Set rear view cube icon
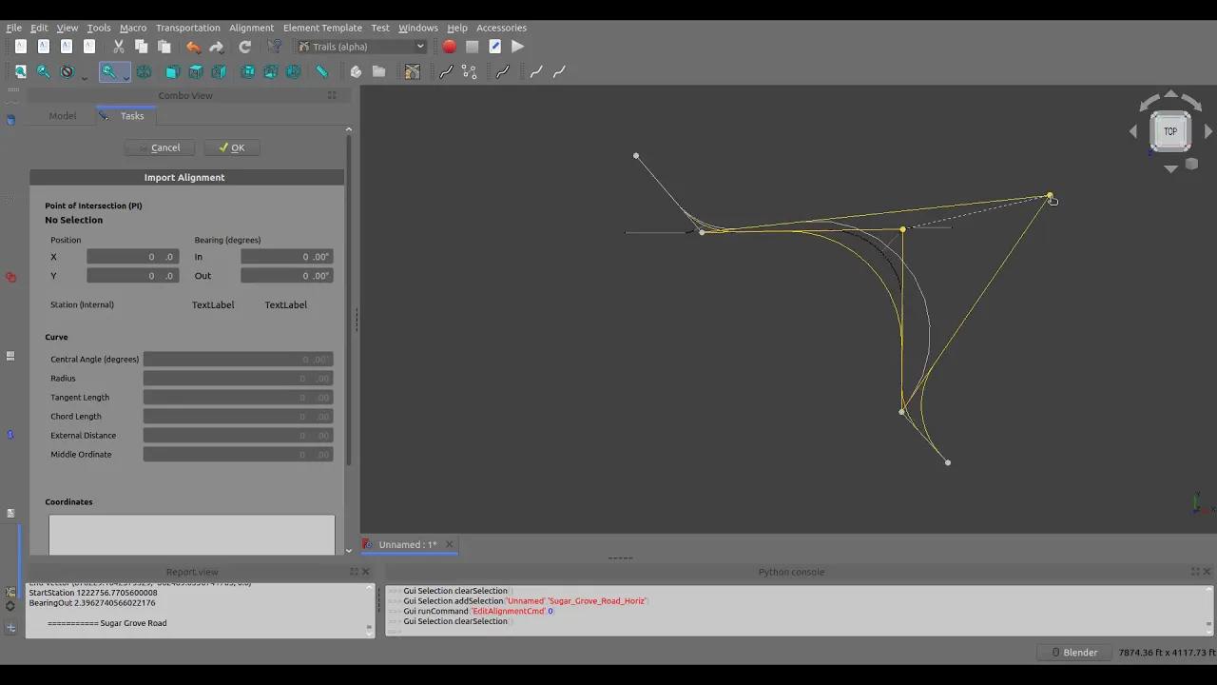This screenshot has width=1217, height=685. click(247, 71)
